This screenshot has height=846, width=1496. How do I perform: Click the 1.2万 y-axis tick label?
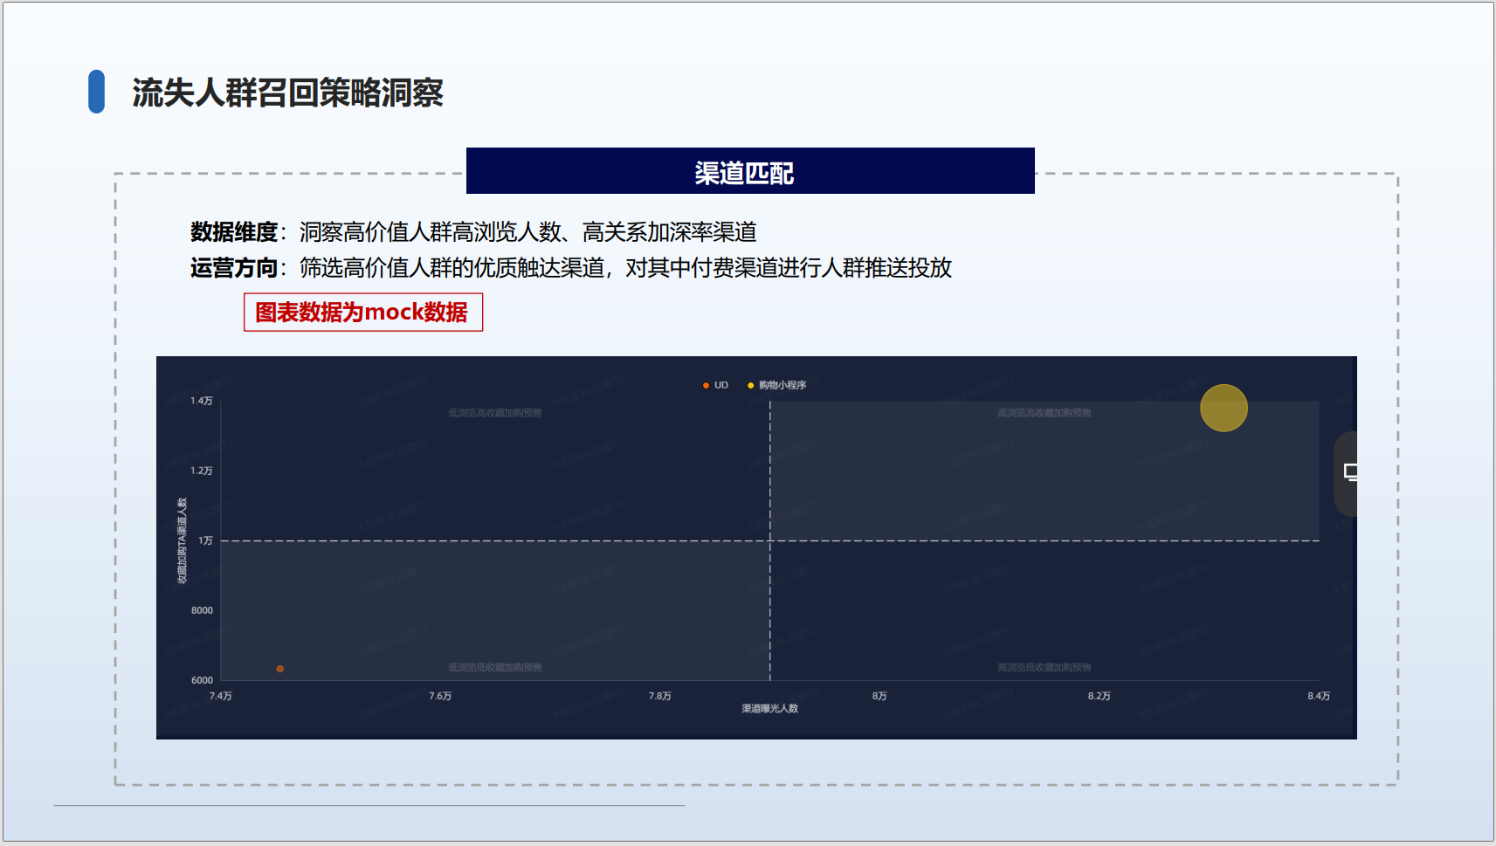pyautogui.click(x=202, y=471)
